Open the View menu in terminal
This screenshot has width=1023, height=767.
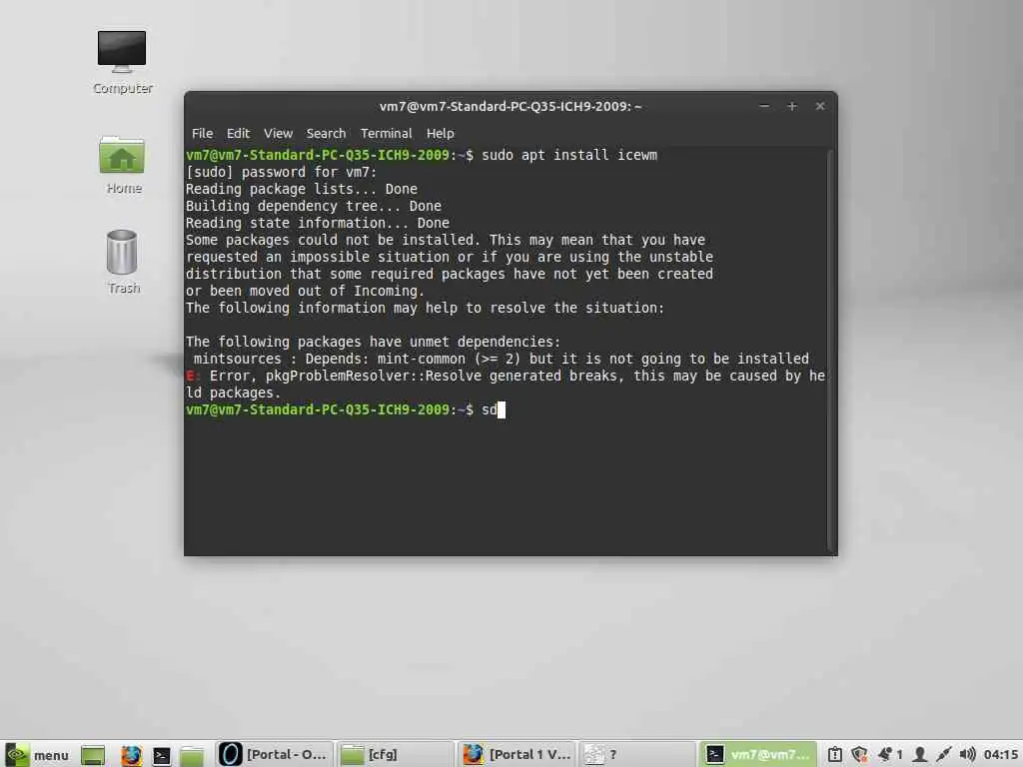278,133
